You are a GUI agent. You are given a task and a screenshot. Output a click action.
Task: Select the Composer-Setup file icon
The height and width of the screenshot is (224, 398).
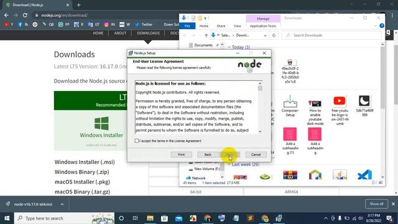coord(290,105)
